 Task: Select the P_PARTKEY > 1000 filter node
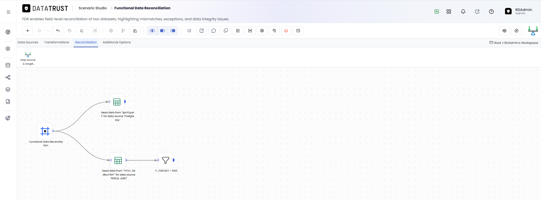click(165, 160)
